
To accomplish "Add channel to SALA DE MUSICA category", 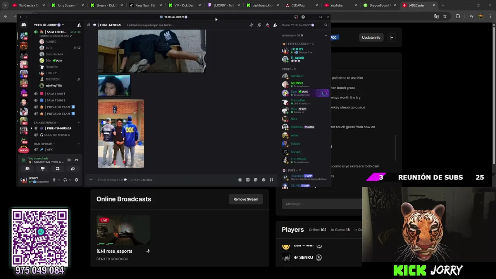I will pos(79,122).
